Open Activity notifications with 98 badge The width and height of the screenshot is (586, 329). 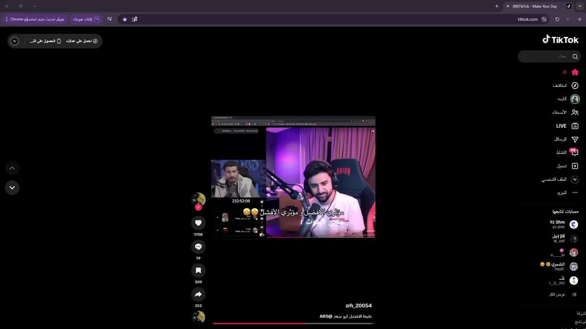click(574, 152)
